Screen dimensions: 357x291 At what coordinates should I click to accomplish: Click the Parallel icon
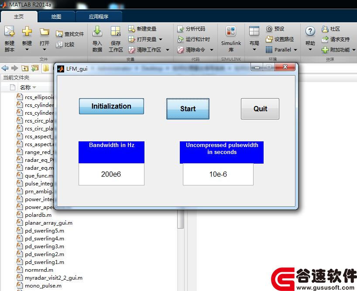[x=269, y=50]
